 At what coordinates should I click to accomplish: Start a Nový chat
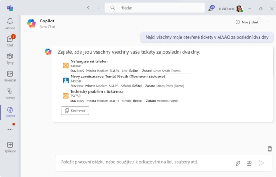pos(247,22)
